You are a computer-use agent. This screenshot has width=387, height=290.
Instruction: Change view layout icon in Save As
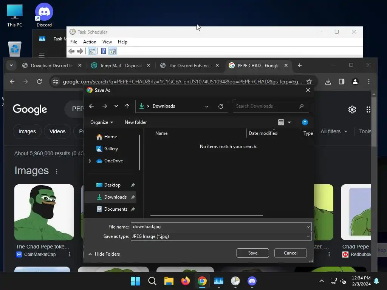(x=281, y=122)
